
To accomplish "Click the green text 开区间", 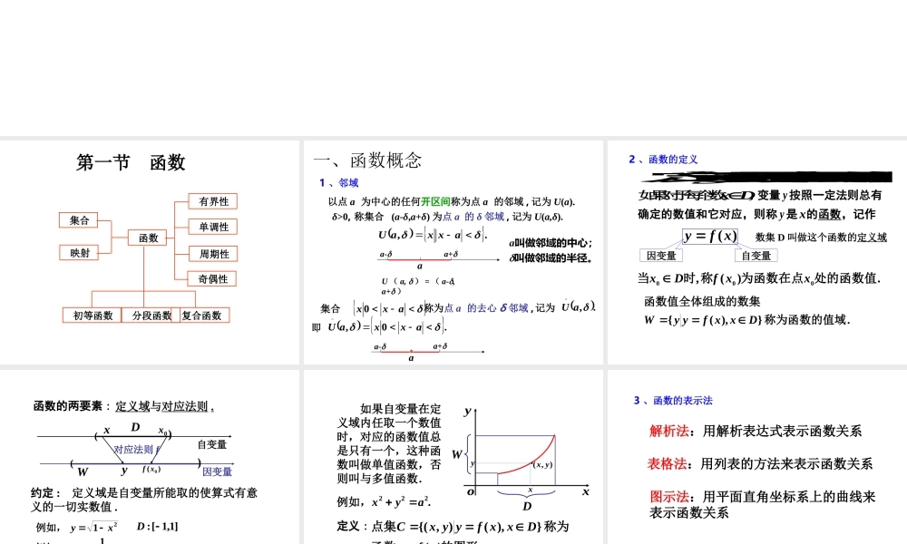I will pos(435,201).
